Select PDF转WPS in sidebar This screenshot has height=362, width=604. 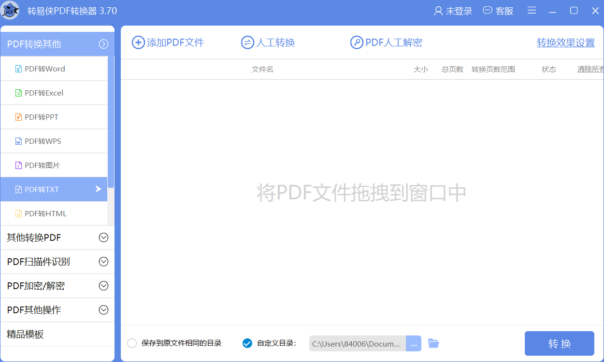tap(54, 141)
